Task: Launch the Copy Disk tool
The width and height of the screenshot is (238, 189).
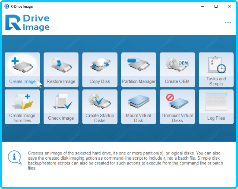Action: [100, 70]
